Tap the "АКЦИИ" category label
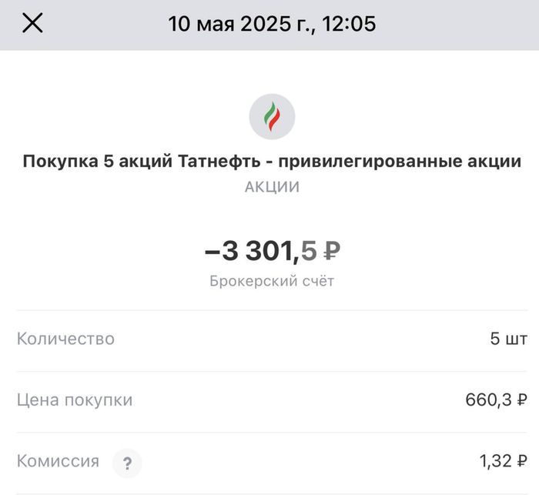539x495 pixels. click(272, 187)
